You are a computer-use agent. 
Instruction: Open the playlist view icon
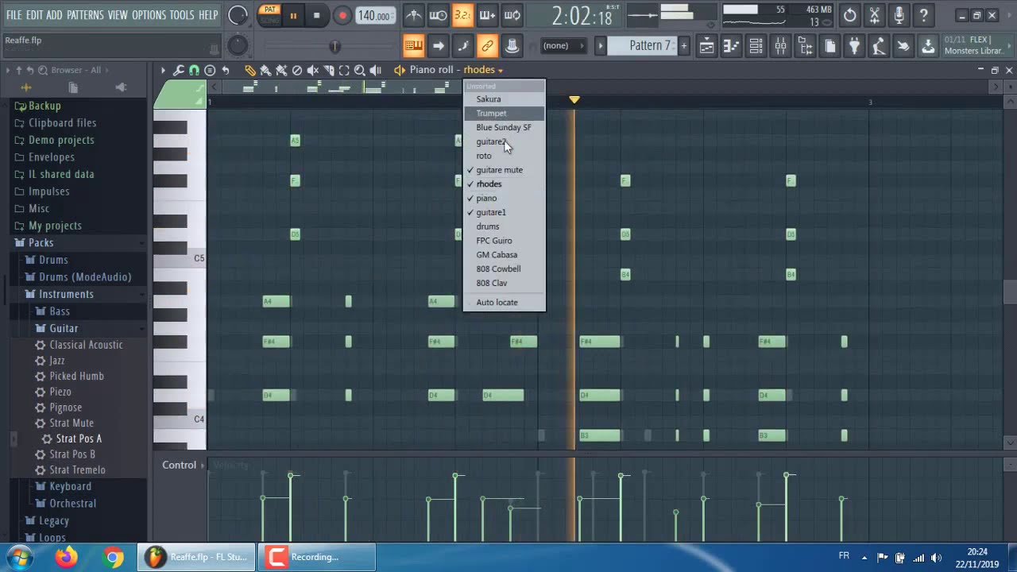click(x=706, y=46)
